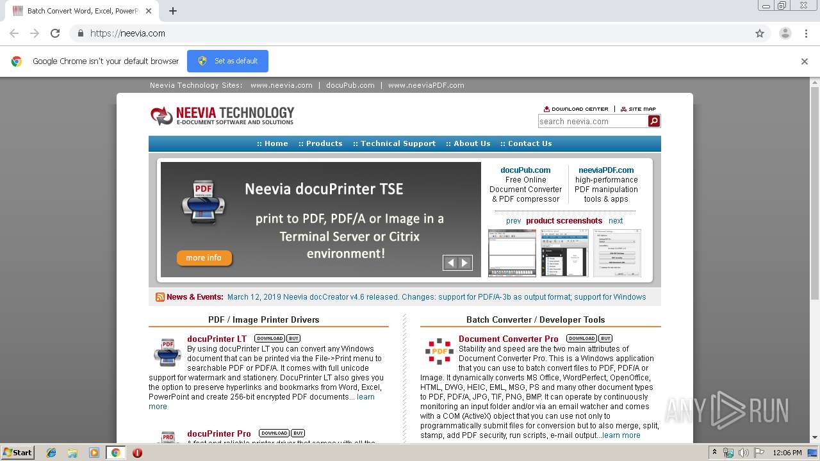Image resolution: width=820 pixels, height=461 pixels.
Task: Open the second product screenshot thumbnail
Action: tap(564, 253)
